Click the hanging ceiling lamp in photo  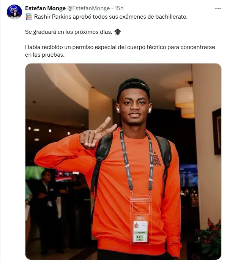185,100
